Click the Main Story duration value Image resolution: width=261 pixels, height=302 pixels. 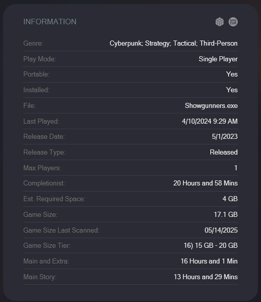click(206, 277)
